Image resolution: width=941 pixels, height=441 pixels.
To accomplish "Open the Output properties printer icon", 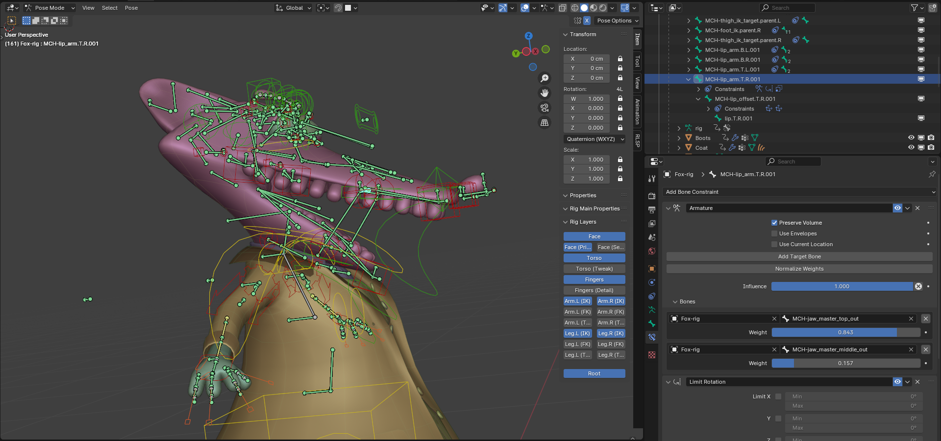I will tap(652, 209).
